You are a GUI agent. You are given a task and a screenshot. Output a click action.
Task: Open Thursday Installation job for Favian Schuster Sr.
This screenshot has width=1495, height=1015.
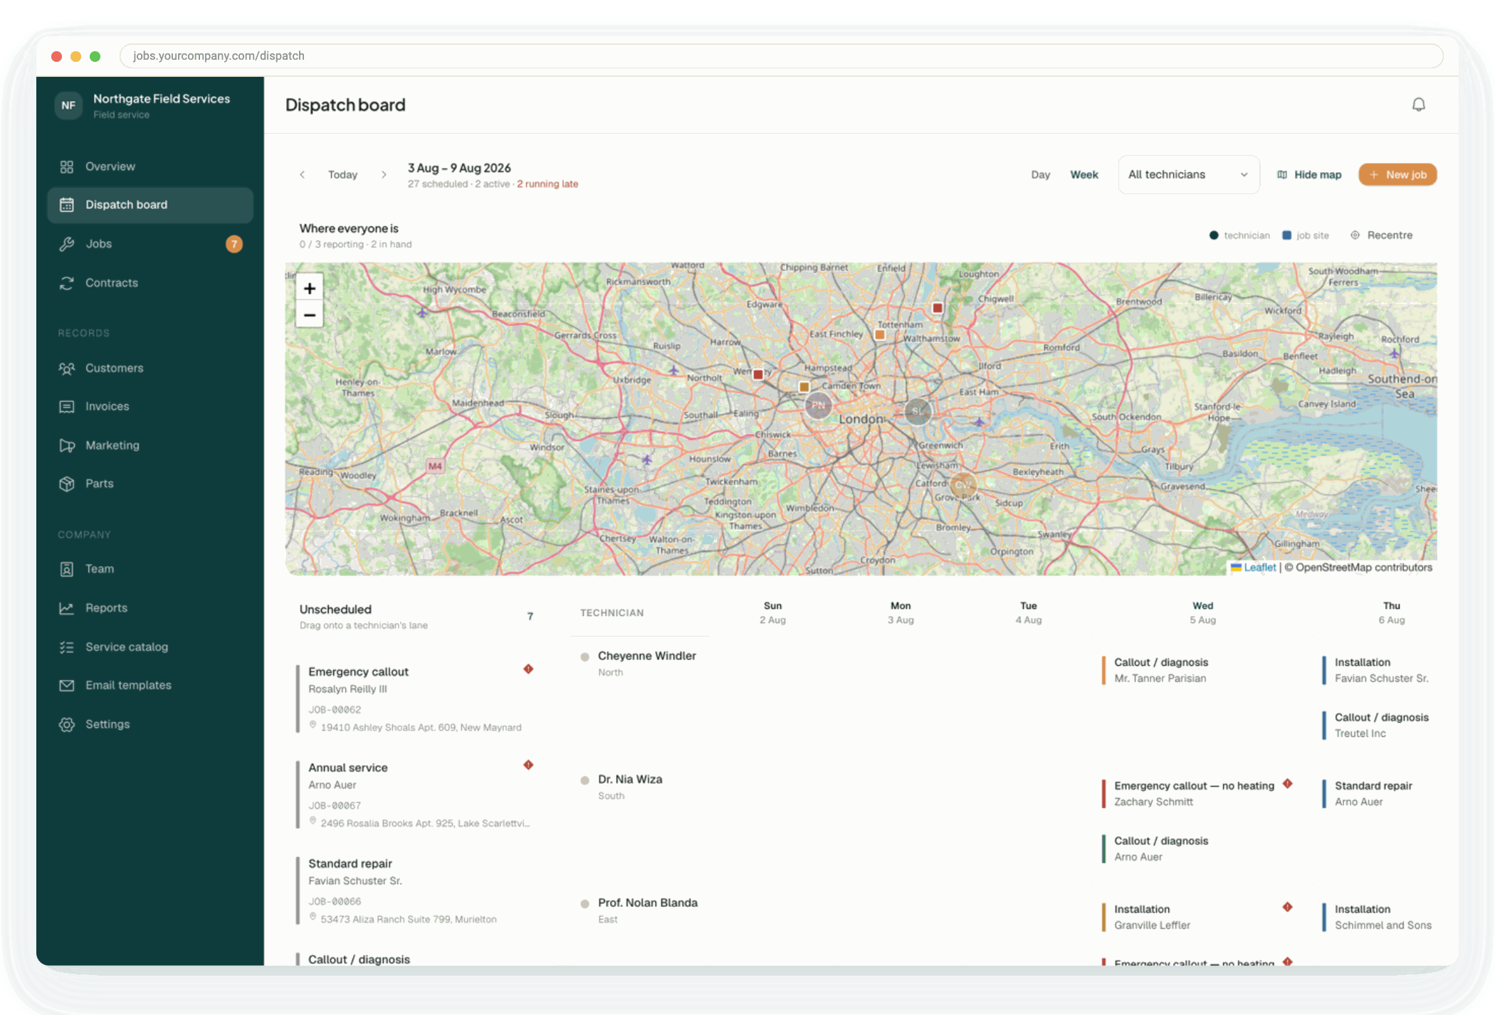1379,670
